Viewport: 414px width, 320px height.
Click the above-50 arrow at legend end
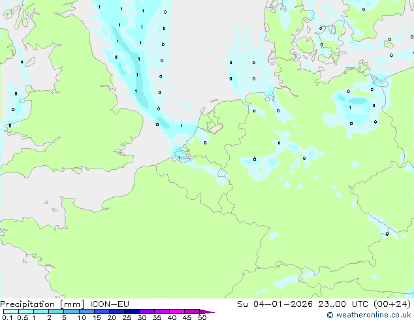207,312
